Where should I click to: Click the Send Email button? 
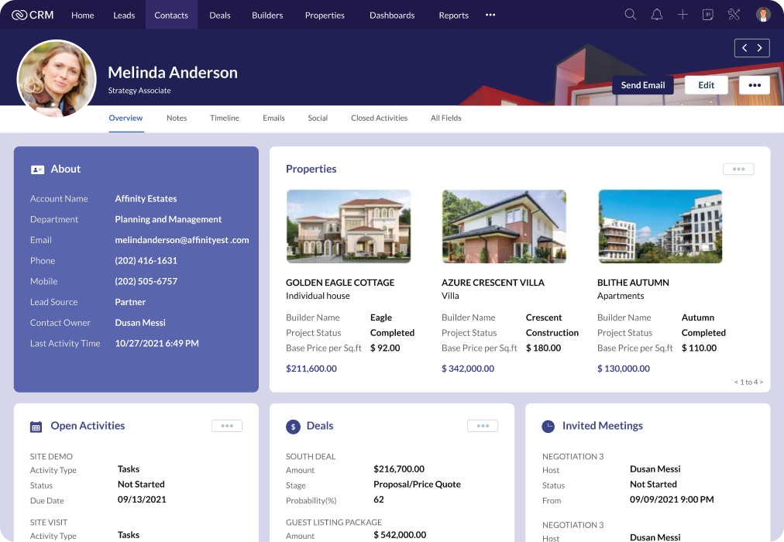pyautogui.click(x=643, y=85)
